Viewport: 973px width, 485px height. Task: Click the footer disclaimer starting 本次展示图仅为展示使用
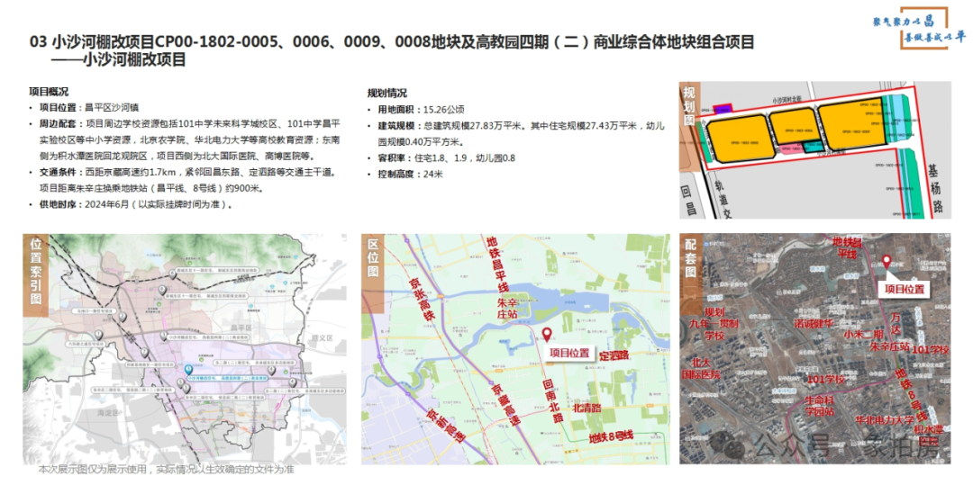[167, 470]
